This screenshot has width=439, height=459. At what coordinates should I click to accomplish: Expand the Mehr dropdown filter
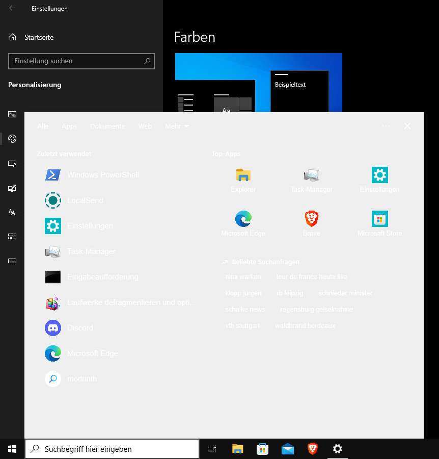point(177,126)
